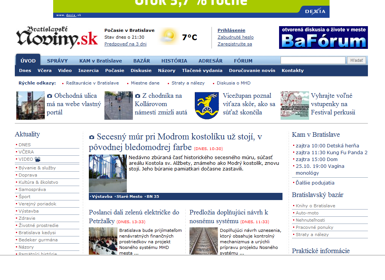Click the Zabudnuté heslo link
Viewport: 385px width, 280px height.
click(x=235, y=37)
